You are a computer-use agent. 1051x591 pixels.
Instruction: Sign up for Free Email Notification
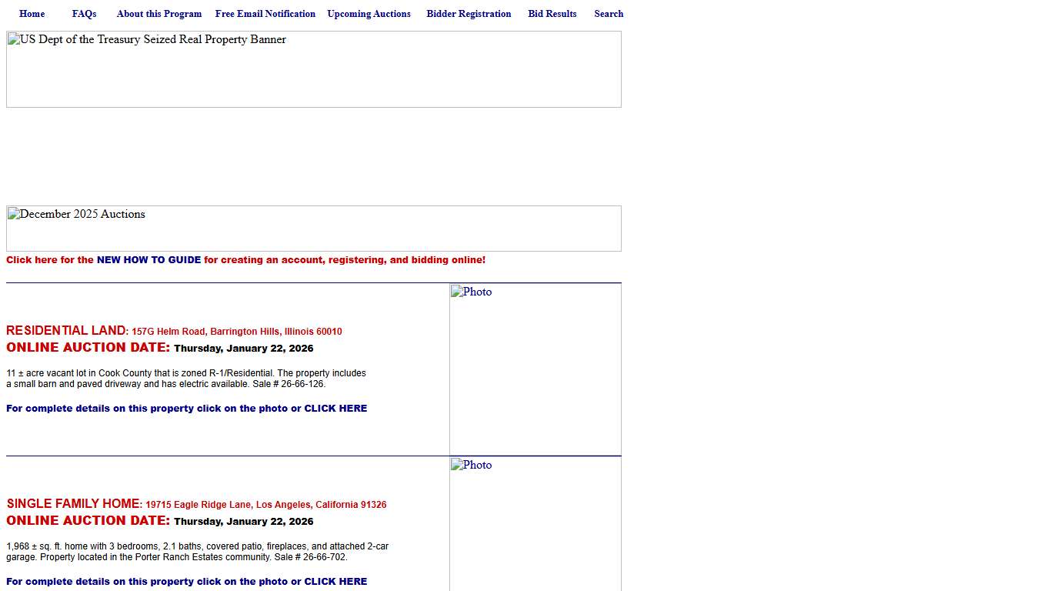point(265,13)
